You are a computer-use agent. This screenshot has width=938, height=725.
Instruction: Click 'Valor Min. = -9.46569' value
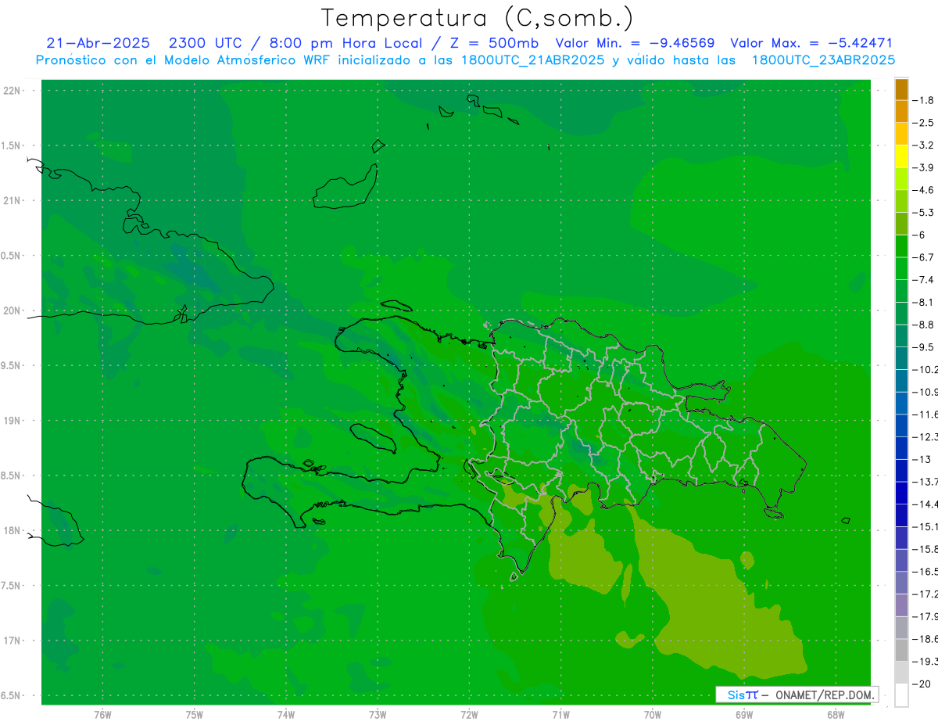tap(635, 43)
